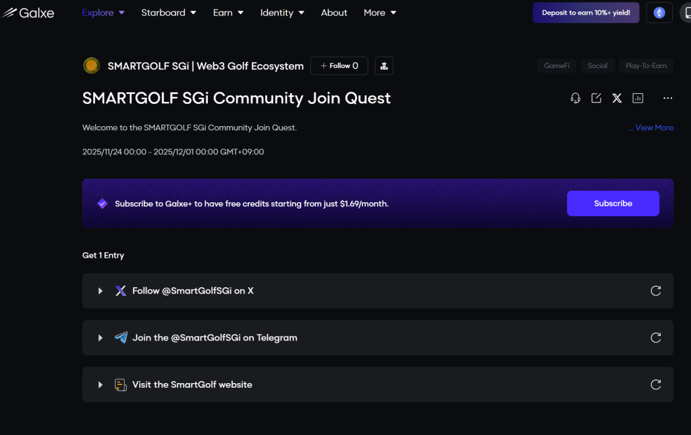This screenshot has height=435, width=691.
Task: Click the leaderboard podium icon
Action: point(384,66)
